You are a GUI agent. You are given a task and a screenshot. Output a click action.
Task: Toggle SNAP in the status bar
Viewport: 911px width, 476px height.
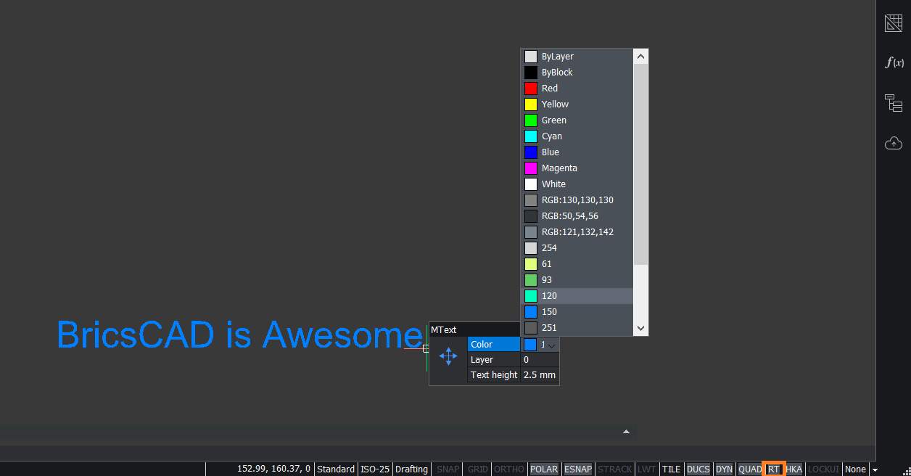(448, 469)
